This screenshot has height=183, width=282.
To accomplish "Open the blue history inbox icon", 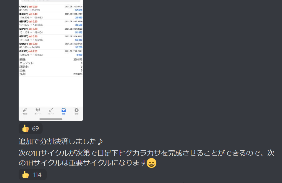I will [x=64, y=111].
